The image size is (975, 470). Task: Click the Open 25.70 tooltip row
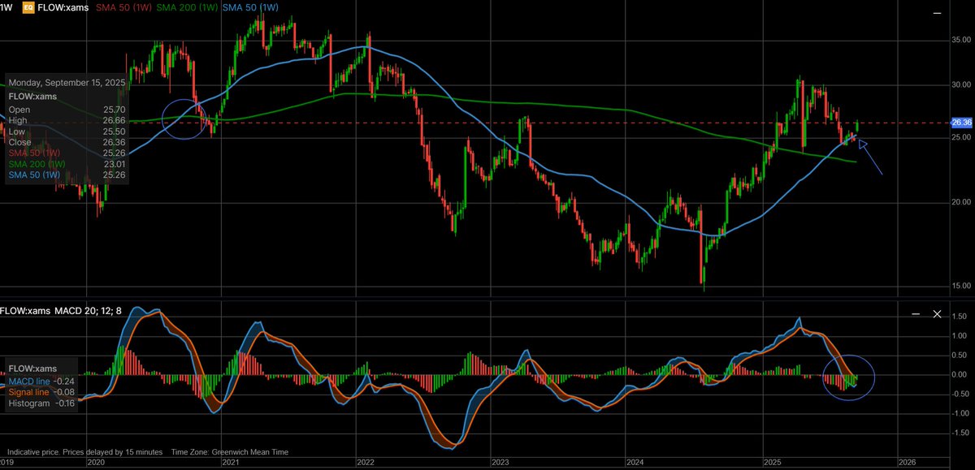coord(65,109)
